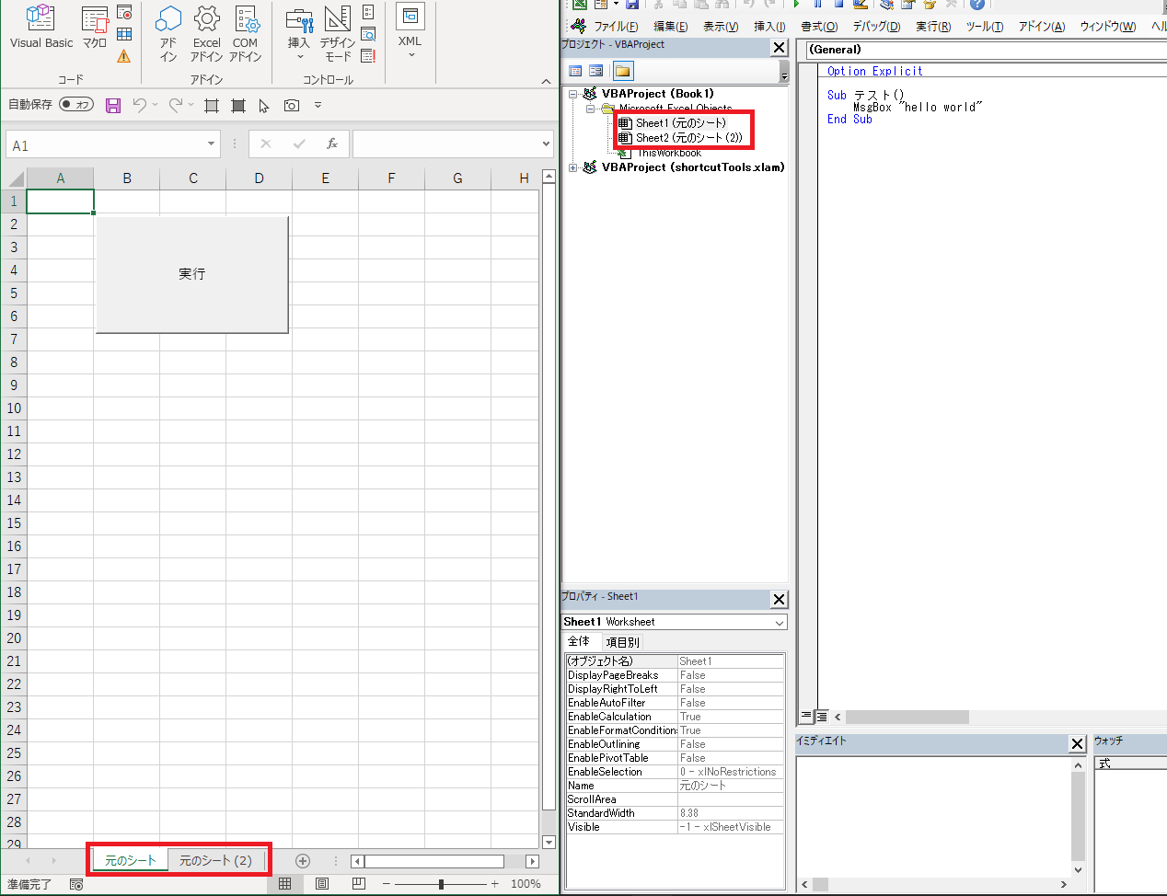The image size is (1167, 896).
Task: Click the 実行 button on the worksheet
Action: coord(192,274)
